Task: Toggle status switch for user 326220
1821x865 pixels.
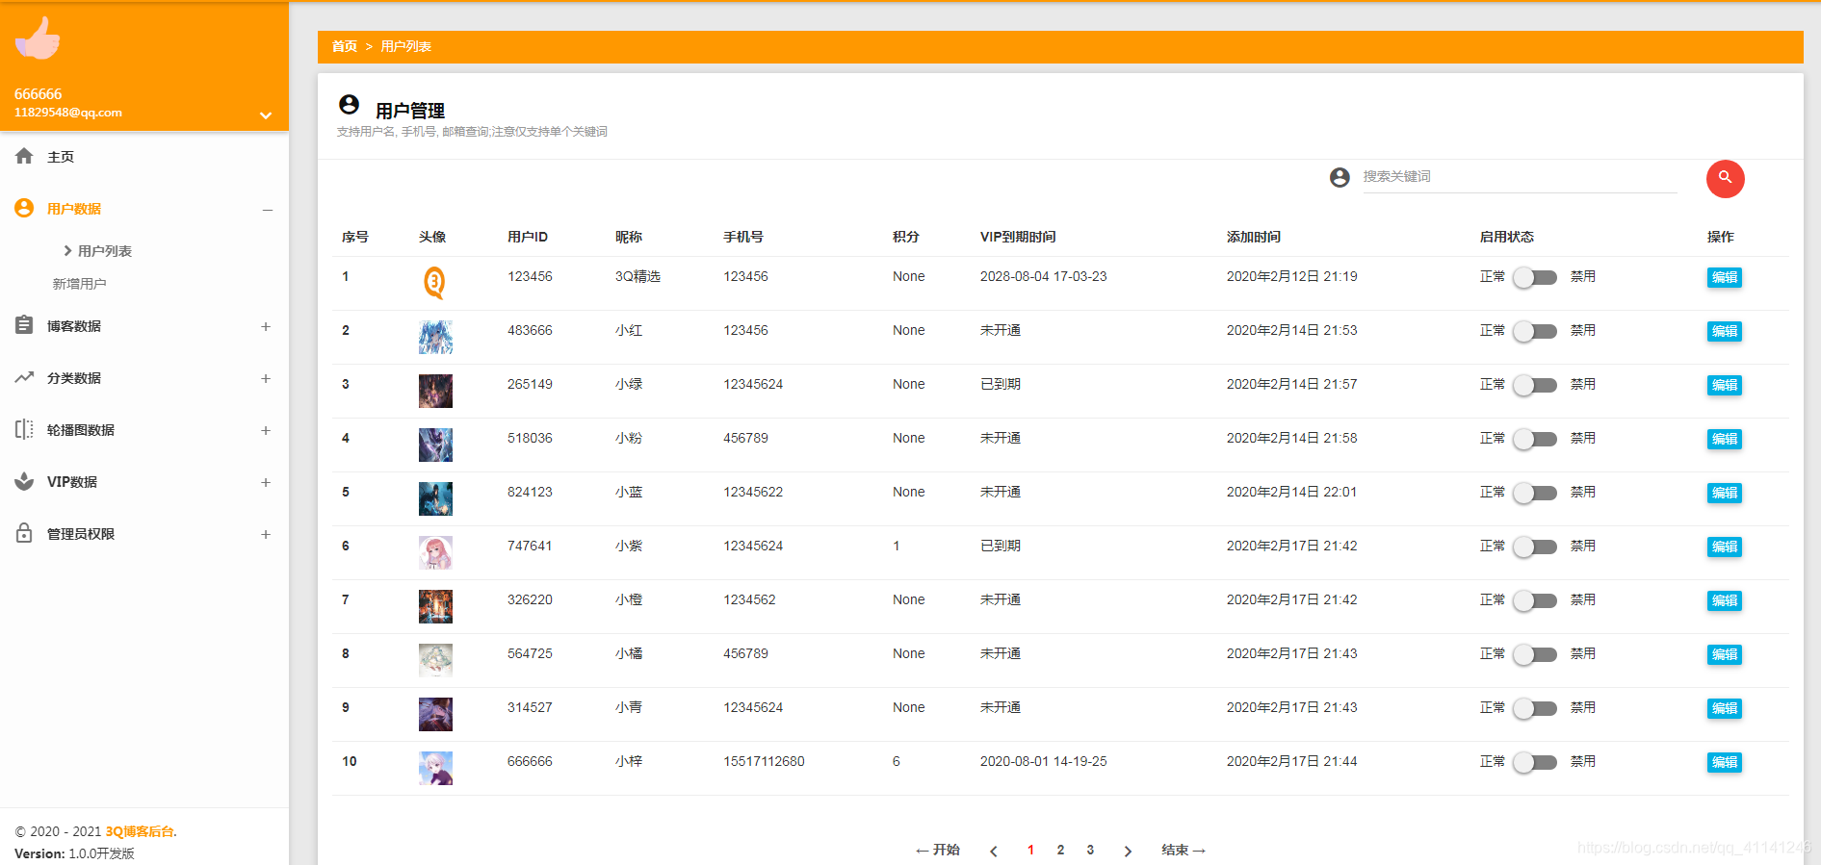Action: (1535, 600)
